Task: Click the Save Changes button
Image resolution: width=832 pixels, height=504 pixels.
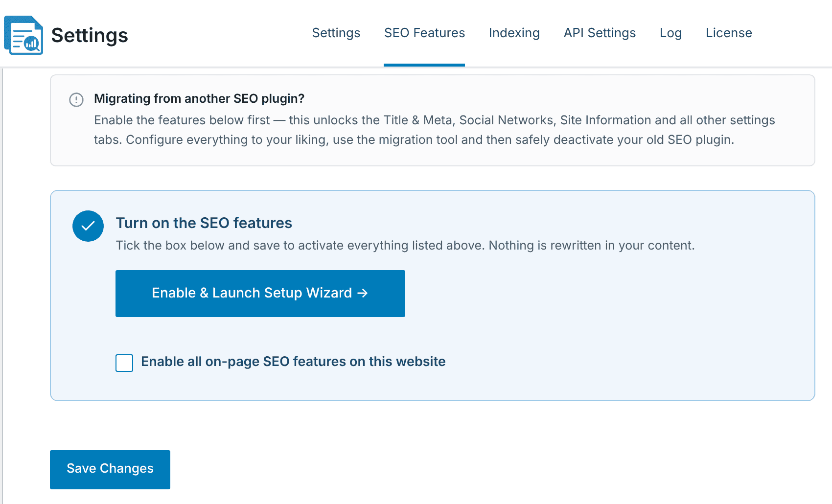Action: coord(110,470)
